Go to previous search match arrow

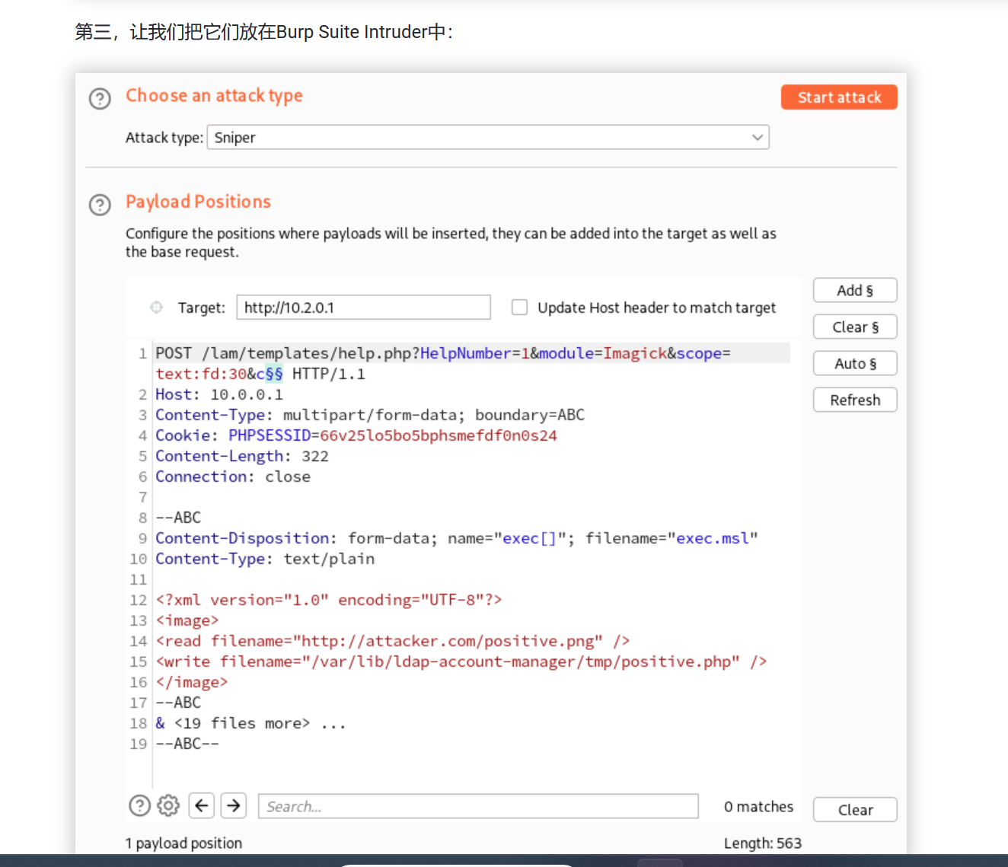202,805
